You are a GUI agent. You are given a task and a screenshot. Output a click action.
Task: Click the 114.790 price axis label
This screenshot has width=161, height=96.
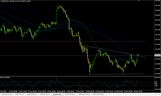click(157, 49)
